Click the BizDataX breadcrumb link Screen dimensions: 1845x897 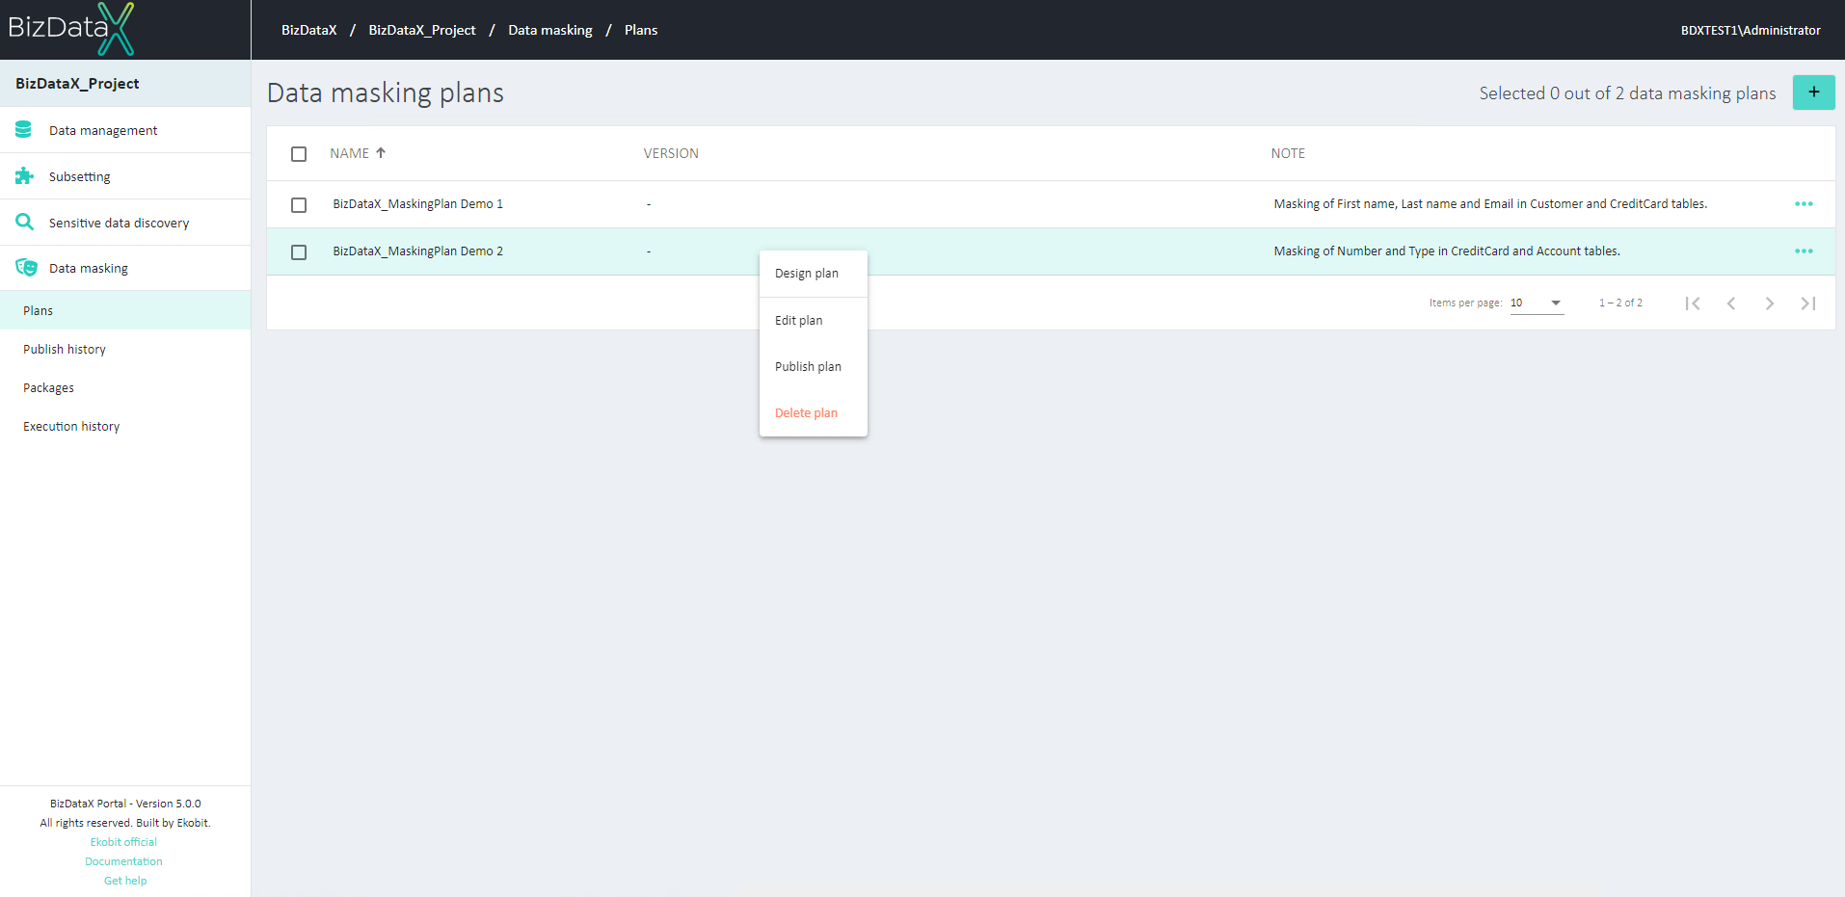[308, 30]
